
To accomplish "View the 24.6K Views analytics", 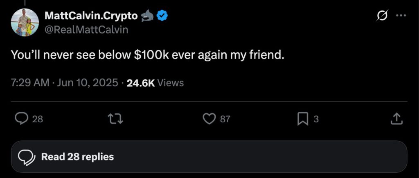I will (x=155, y=83).
